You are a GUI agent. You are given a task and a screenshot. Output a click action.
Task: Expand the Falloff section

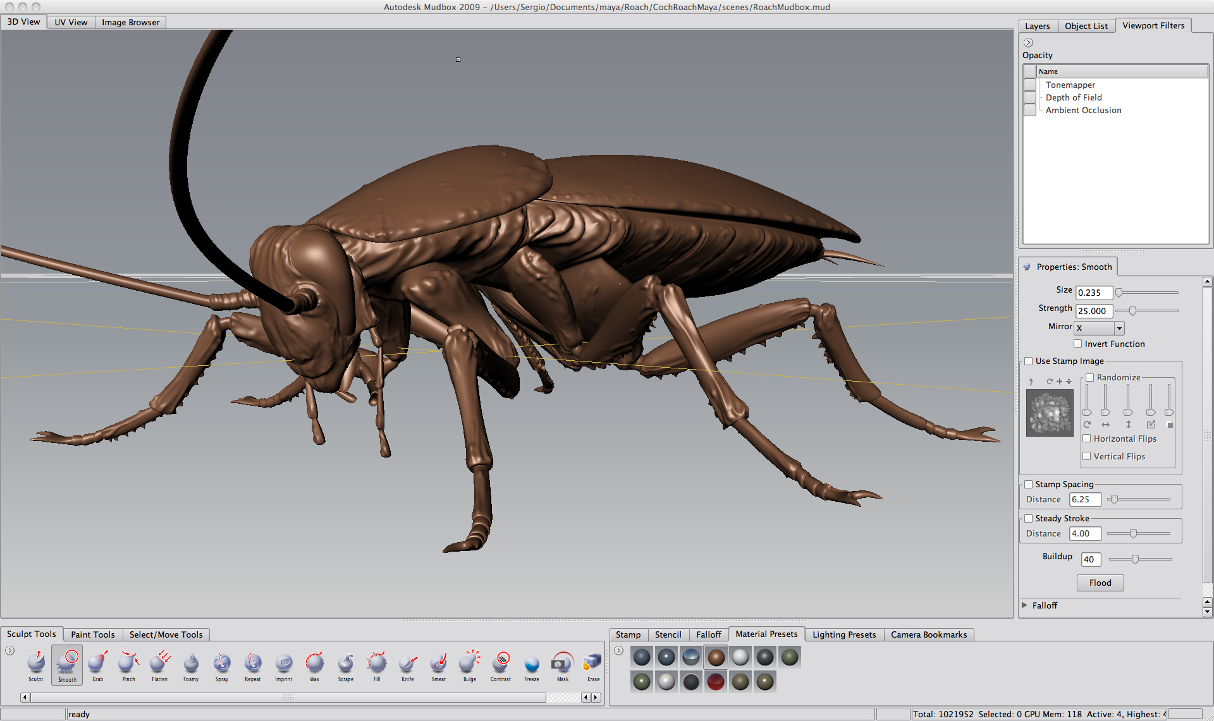1025,605
